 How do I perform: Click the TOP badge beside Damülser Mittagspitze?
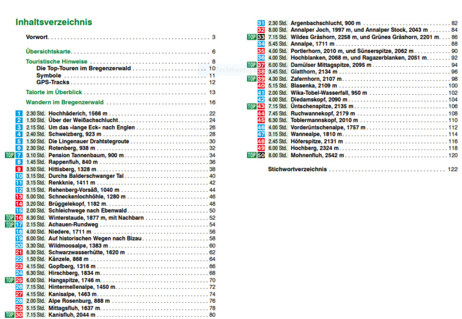click(252, 65)
